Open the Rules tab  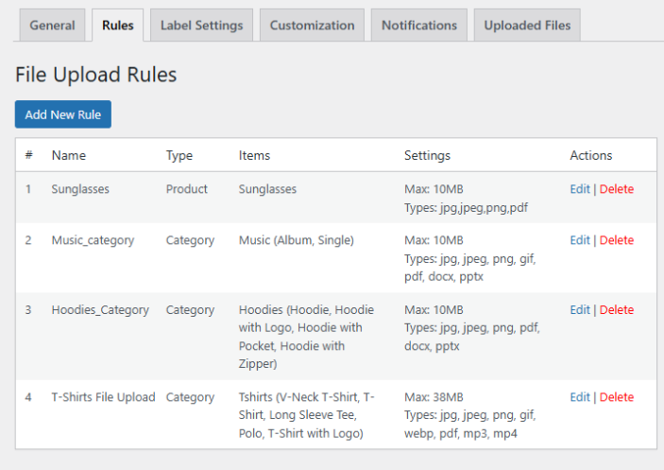(x=118, y=26)
